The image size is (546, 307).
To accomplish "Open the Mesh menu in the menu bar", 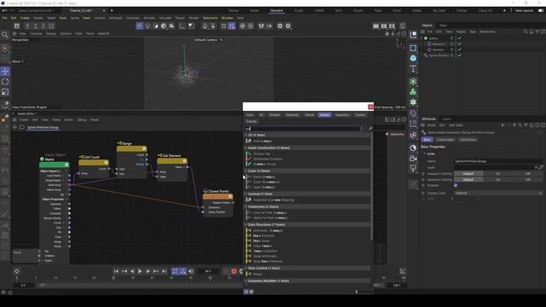I will pyautogui.click(x=86, y=18).
